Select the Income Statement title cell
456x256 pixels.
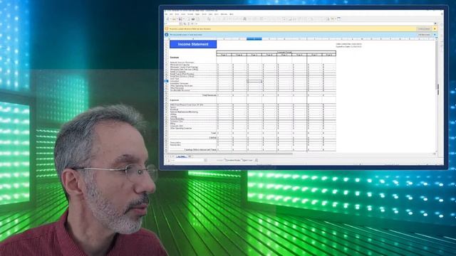(x=193, y=44)
